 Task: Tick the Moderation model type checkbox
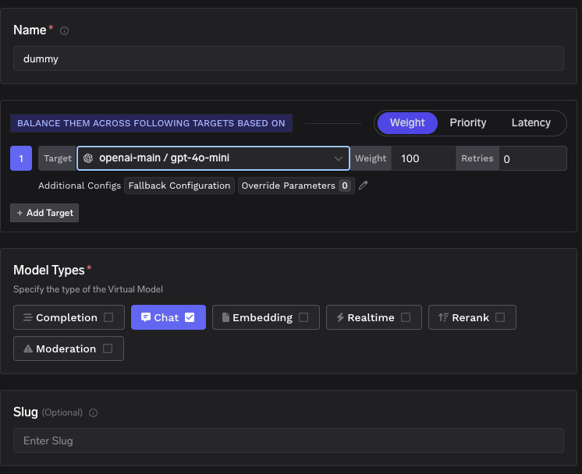(x=108, y=348)
